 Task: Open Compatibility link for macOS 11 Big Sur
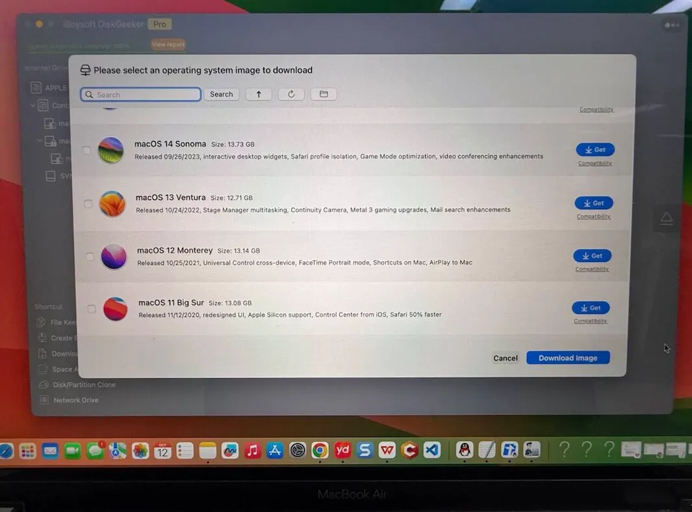(590, 321)
